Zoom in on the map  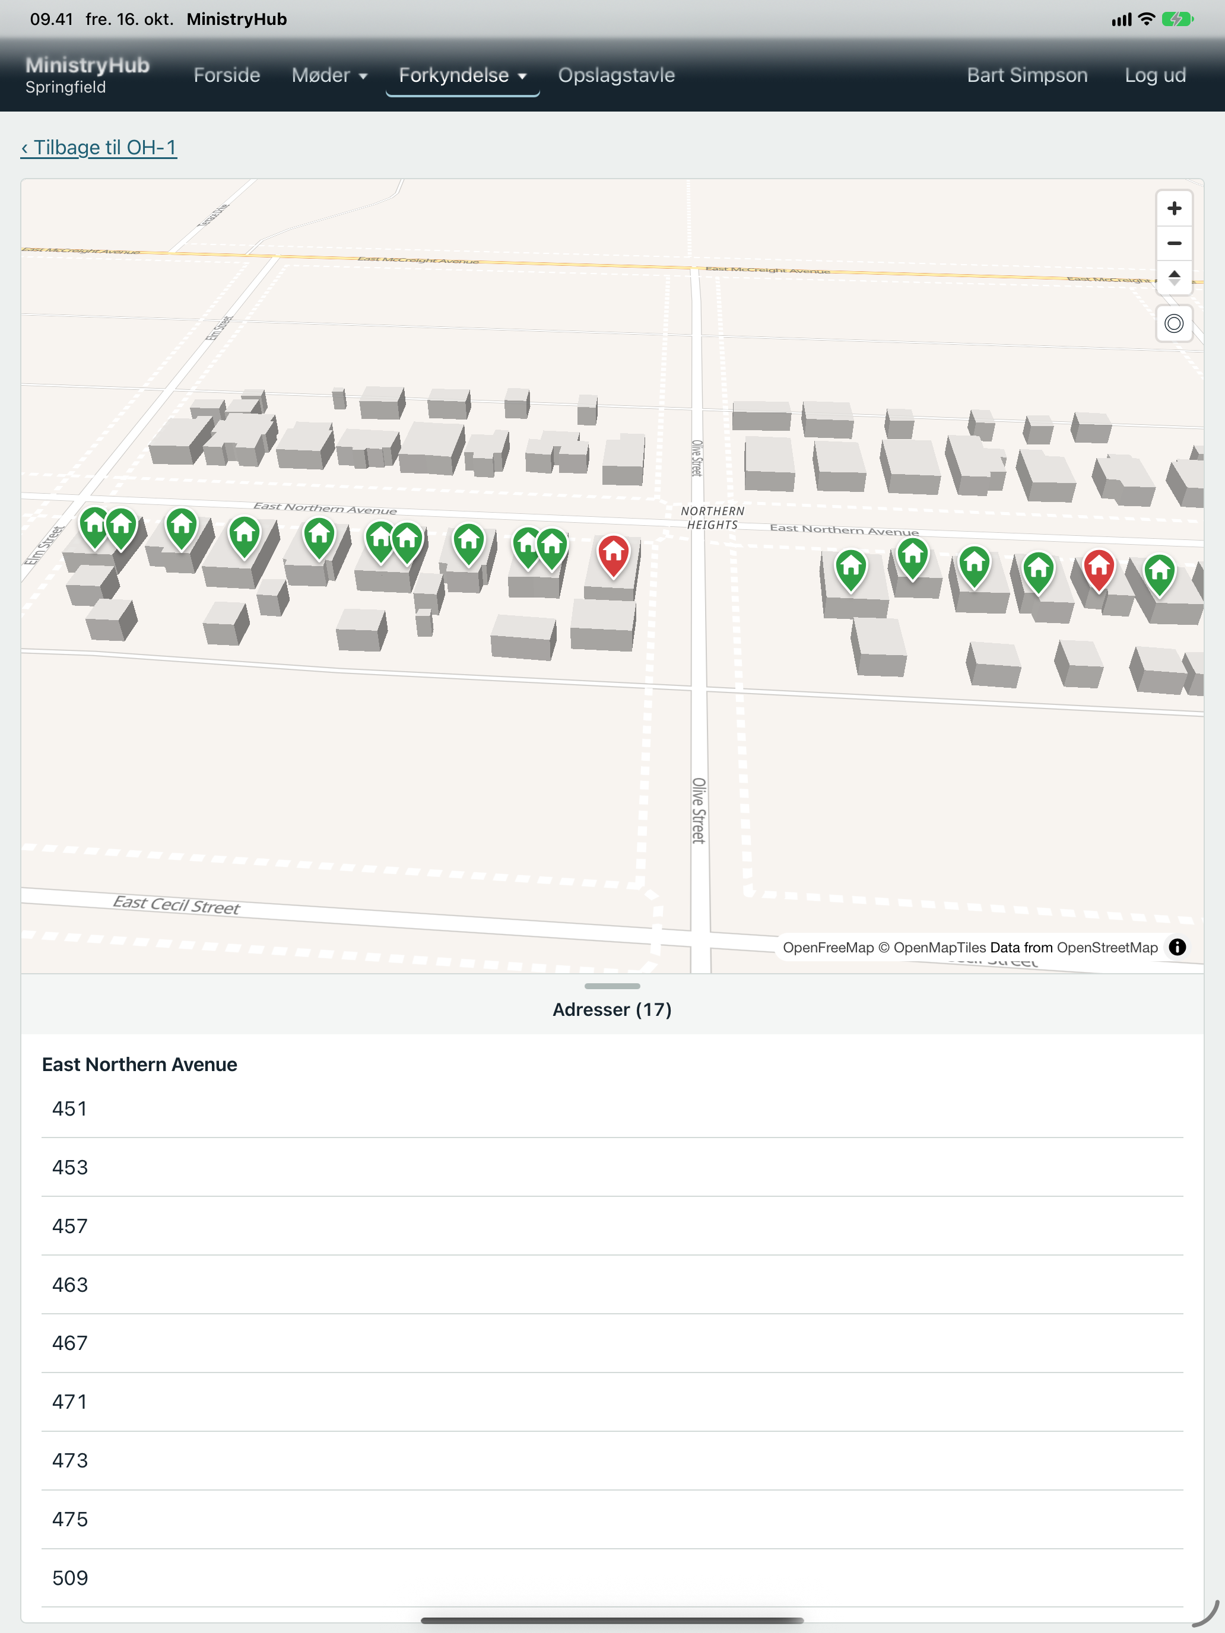(1173, 209)
